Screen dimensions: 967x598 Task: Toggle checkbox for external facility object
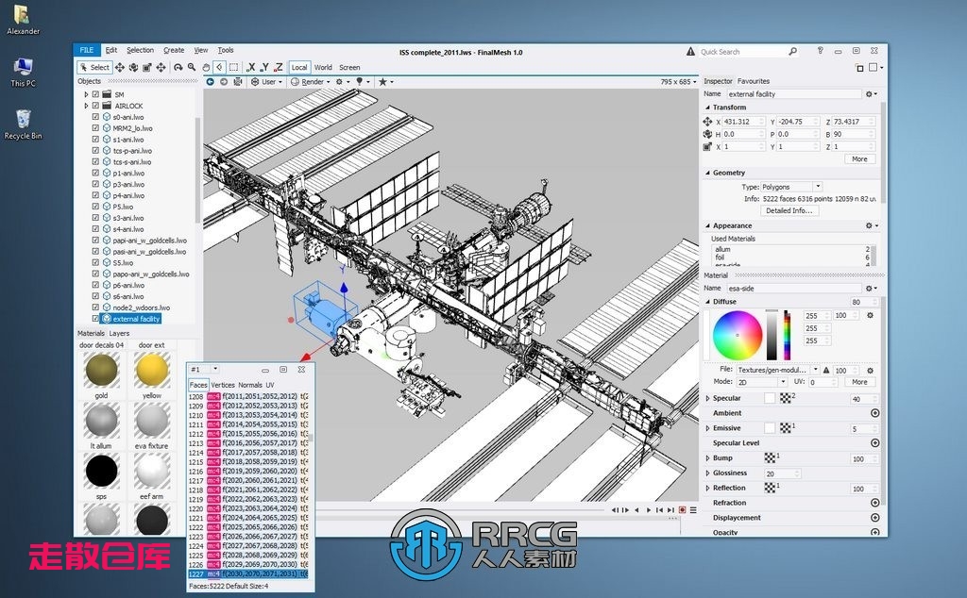point(95,319)
